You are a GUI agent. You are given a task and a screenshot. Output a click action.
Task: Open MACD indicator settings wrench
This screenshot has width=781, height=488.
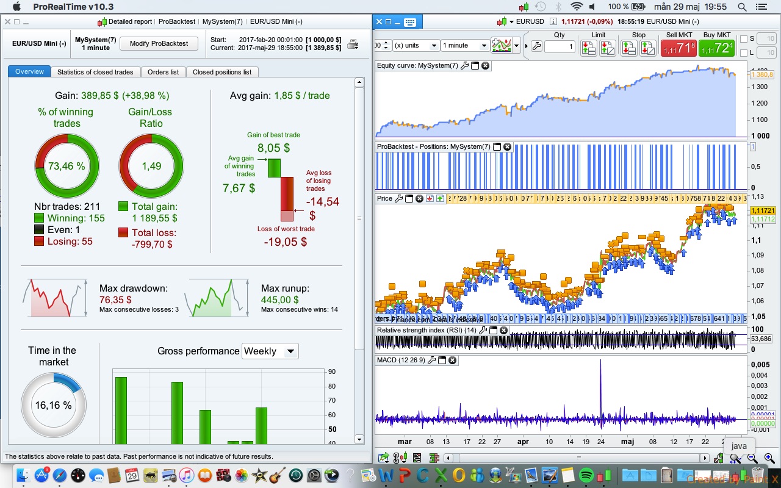[x=432, y=360]
